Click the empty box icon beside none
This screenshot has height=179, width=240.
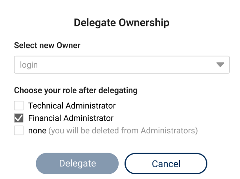[x=19, y=130]
